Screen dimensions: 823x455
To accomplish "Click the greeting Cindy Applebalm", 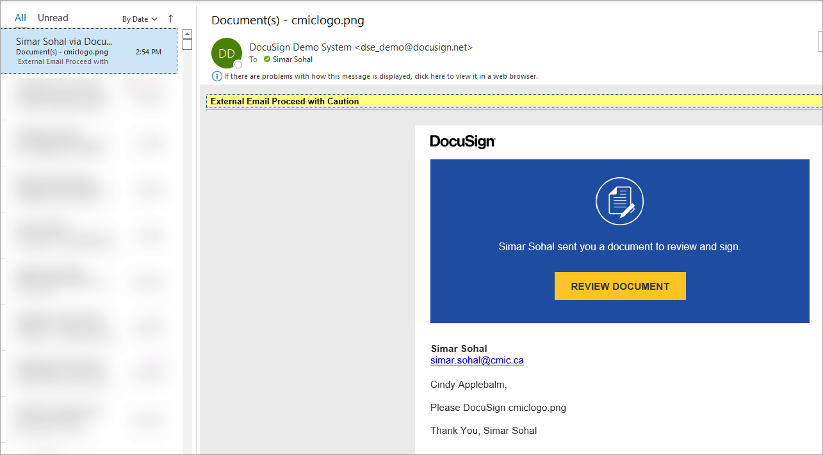I will pyautogui.click(x=469, y=385).
